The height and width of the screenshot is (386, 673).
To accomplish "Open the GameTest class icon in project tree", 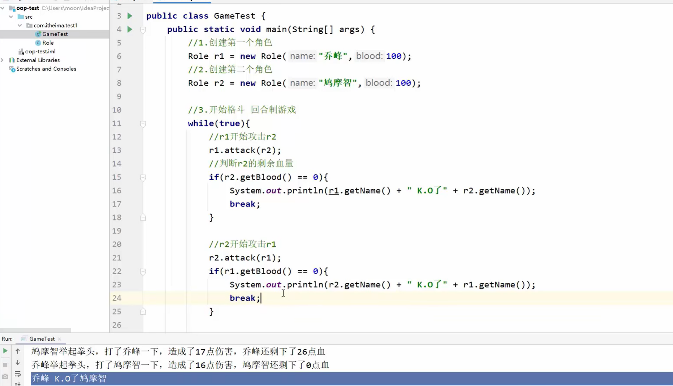I will [38, 34].
